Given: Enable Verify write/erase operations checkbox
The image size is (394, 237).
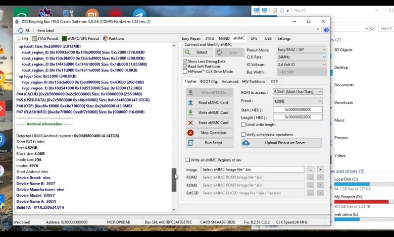Looking at the screenshot, I should pyautogui.click(x=243, y=135).
